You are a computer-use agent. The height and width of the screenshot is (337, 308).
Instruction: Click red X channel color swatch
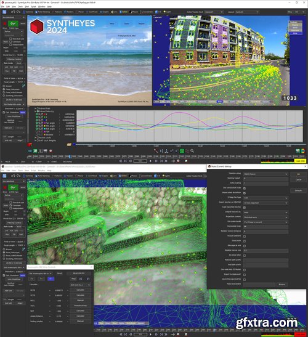point(45,115)
